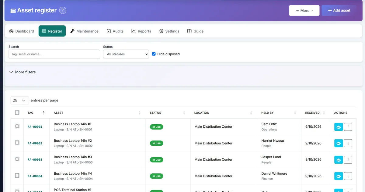The height and width of the screenshot is (192, 365).
Task: Click holder name Daniel Whitmore
Action: pyautogui.click(x=274, y=174)
